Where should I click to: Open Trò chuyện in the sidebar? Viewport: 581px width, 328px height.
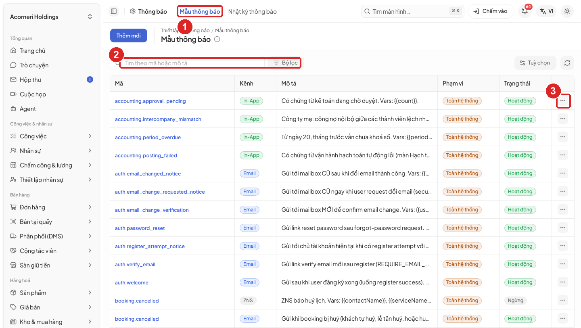pyautogui.click(x=52, y=65)
